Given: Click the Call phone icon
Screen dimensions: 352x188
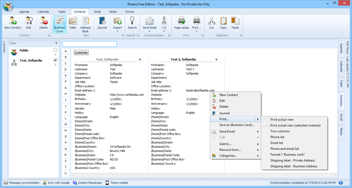Looking at the screenshot, I should [x=164, y=21].
